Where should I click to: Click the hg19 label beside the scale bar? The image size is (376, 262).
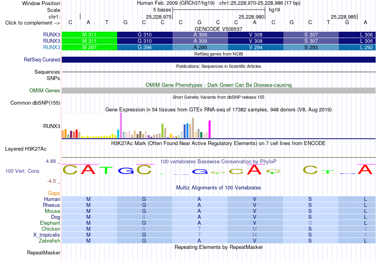pyautogui.click(x=274, y=10)
